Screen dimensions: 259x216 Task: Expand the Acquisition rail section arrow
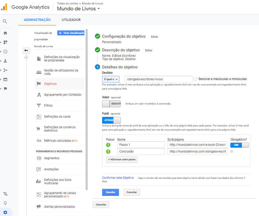pos(1,70)
